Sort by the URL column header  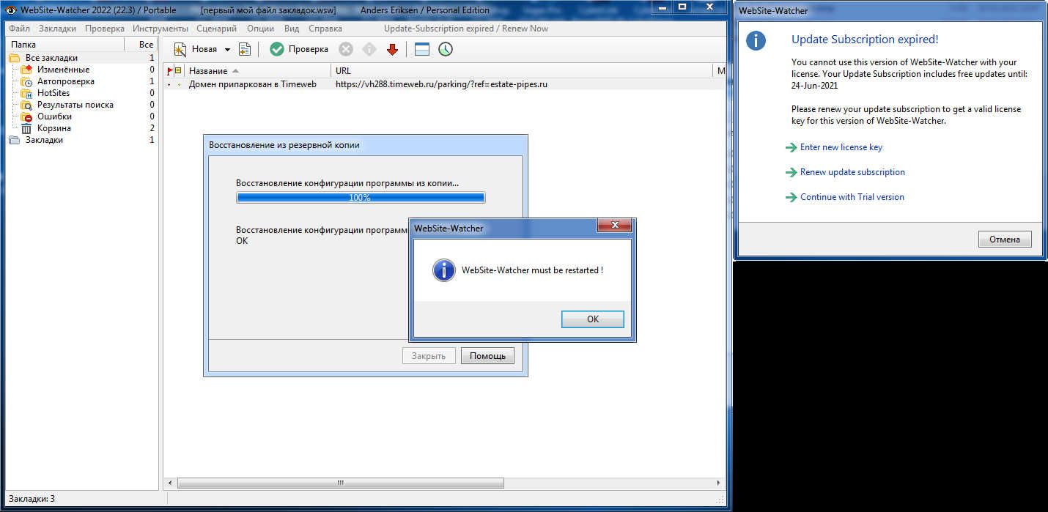[522, 71]
